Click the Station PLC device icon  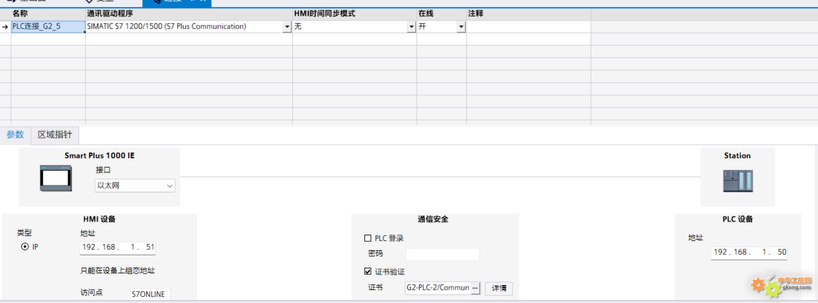tap(737, 181)
